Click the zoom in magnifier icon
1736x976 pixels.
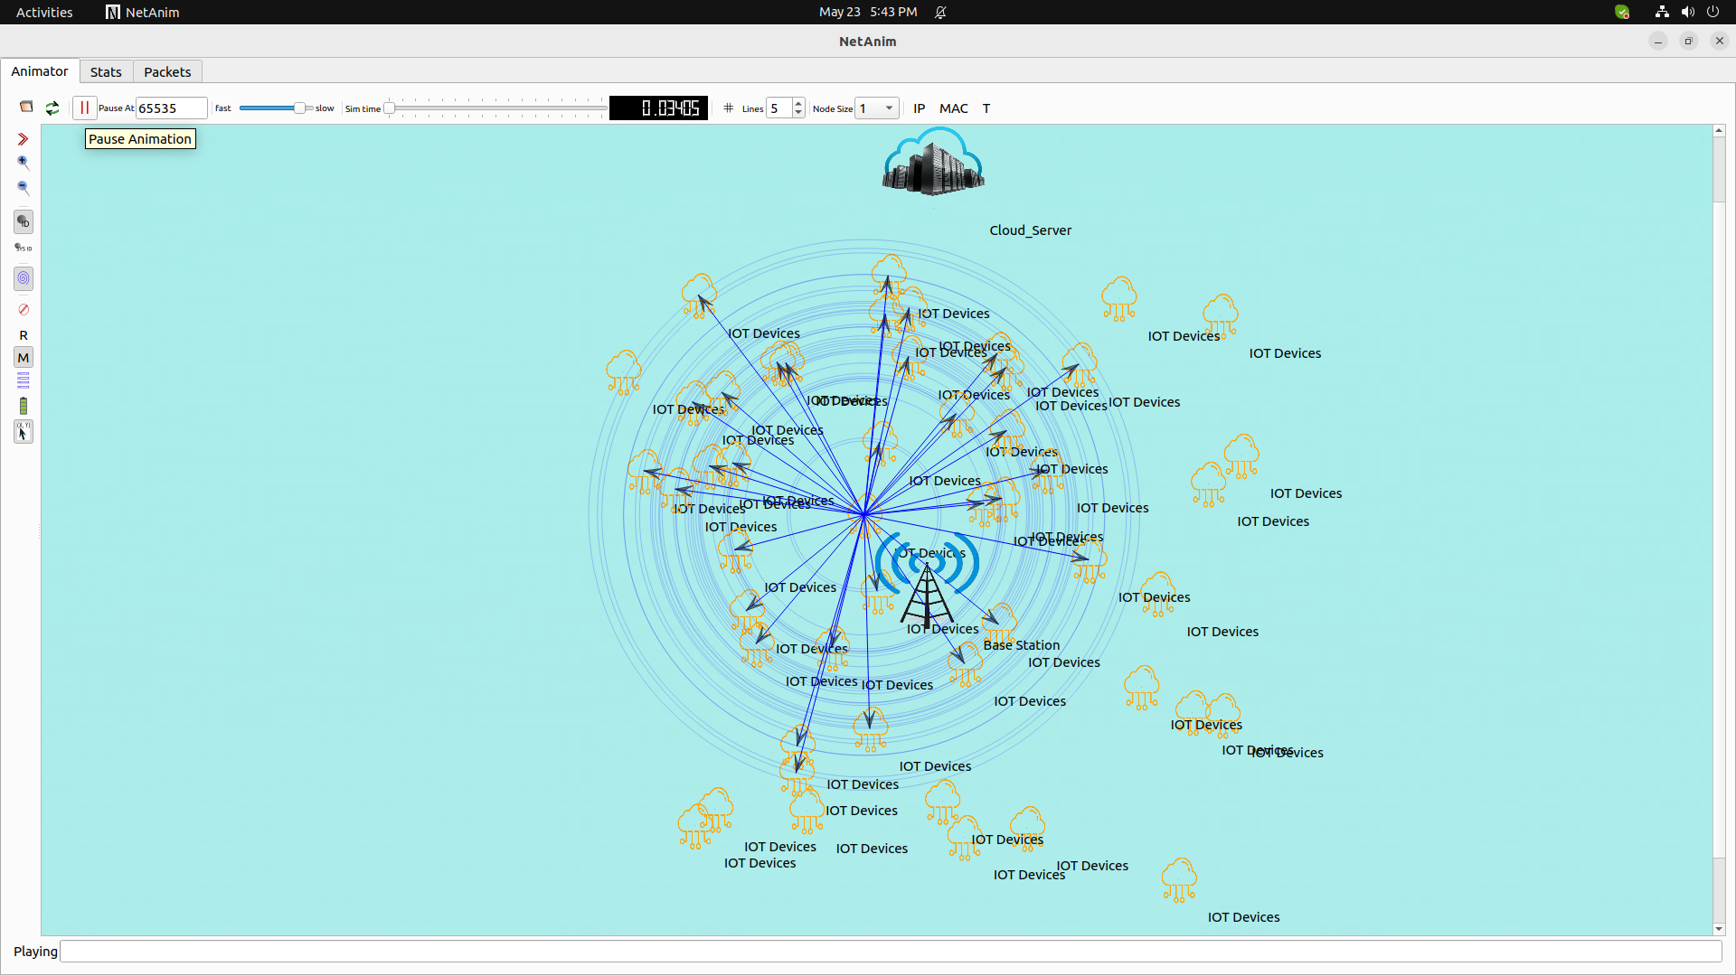coord(24,163)
